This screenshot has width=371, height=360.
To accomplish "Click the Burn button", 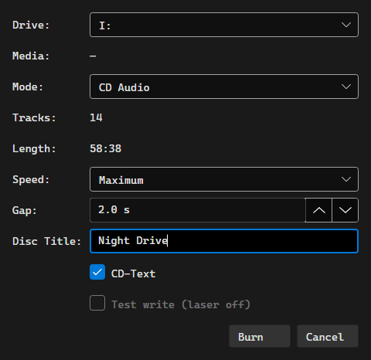I will click(260, 336).
